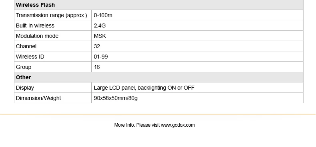Click the Modulation mode label

(37, 36)
